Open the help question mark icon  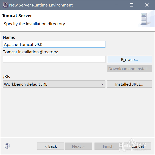point(7,146)
